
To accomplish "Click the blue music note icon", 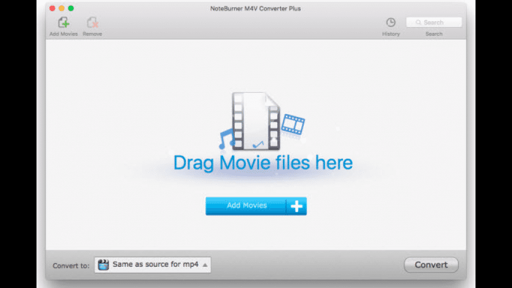I will point(227,139).
